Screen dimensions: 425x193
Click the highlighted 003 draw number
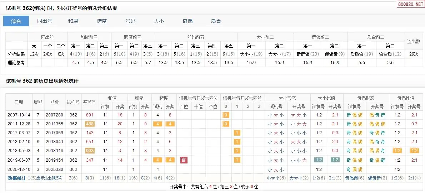[90, 151]
